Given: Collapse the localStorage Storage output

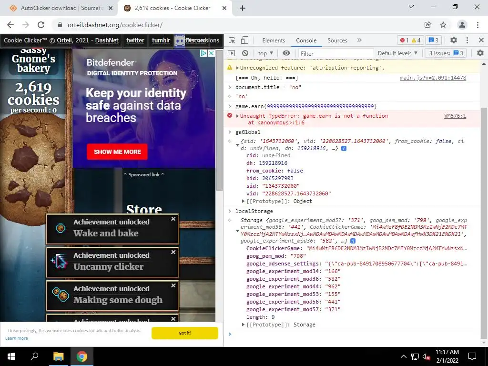Looking at the screenshot, I should tap(237, 231).
